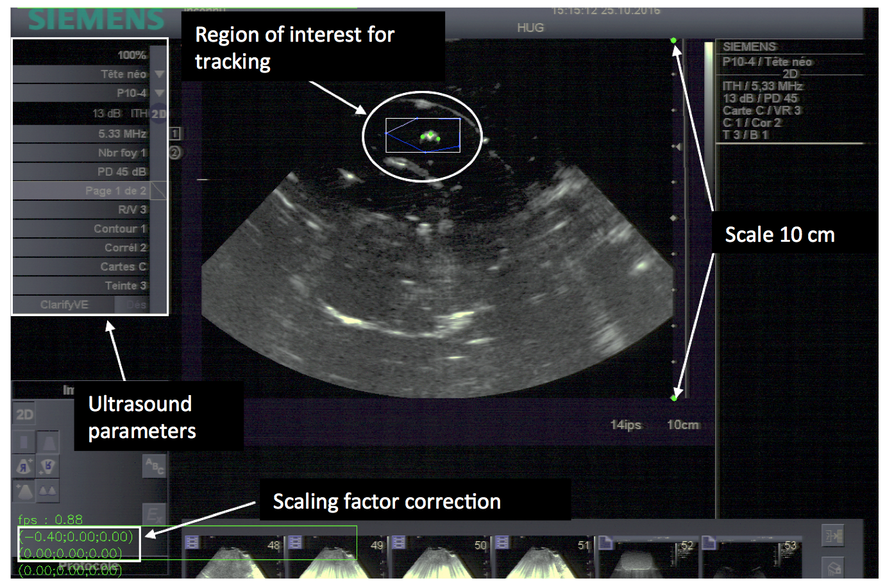
Task: Toggle the 2D mode badge beside ITH
Action: (x=158, y=114)
